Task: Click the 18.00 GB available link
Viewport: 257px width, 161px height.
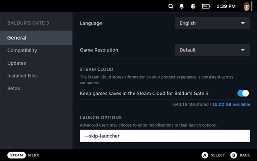Action: point(231,104)
